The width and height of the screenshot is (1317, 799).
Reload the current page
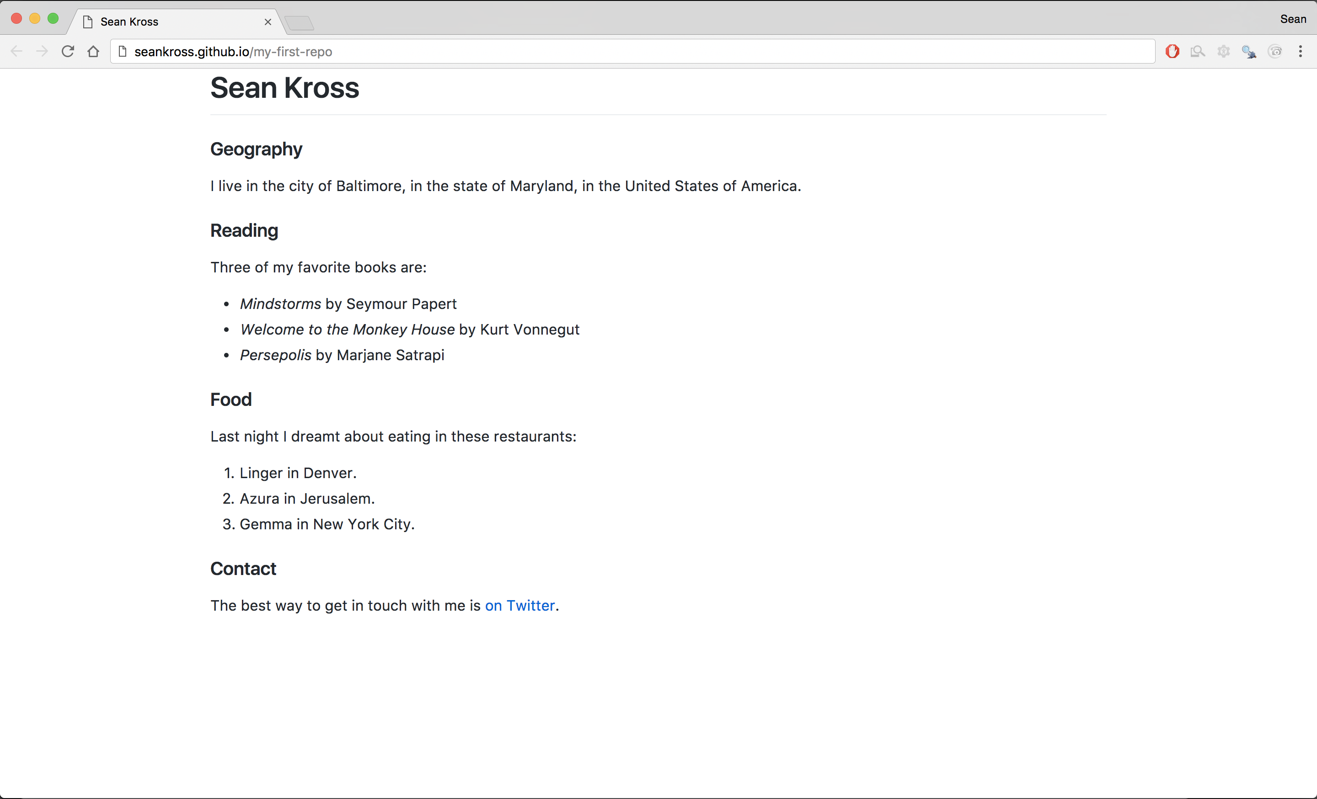[68, 51]
